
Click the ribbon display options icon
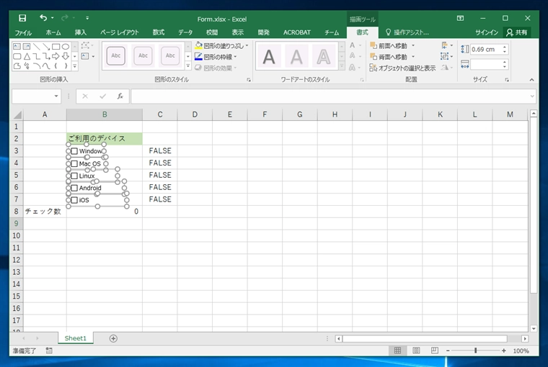click(460, 18)
